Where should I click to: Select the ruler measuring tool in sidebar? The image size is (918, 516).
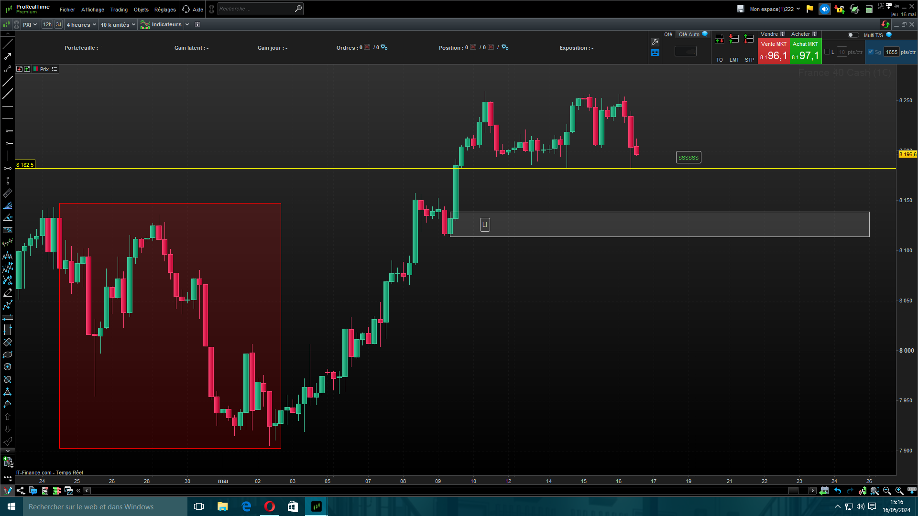pos(8,193)
